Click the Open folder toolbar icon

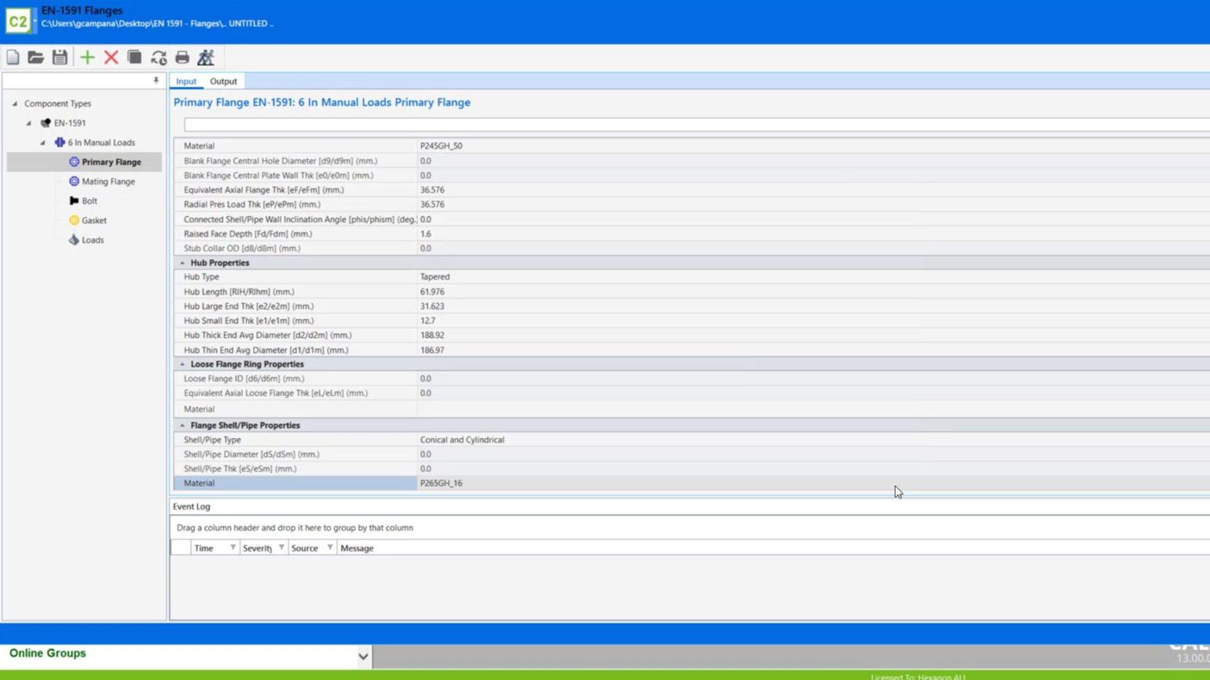click(x=35, y=58)
